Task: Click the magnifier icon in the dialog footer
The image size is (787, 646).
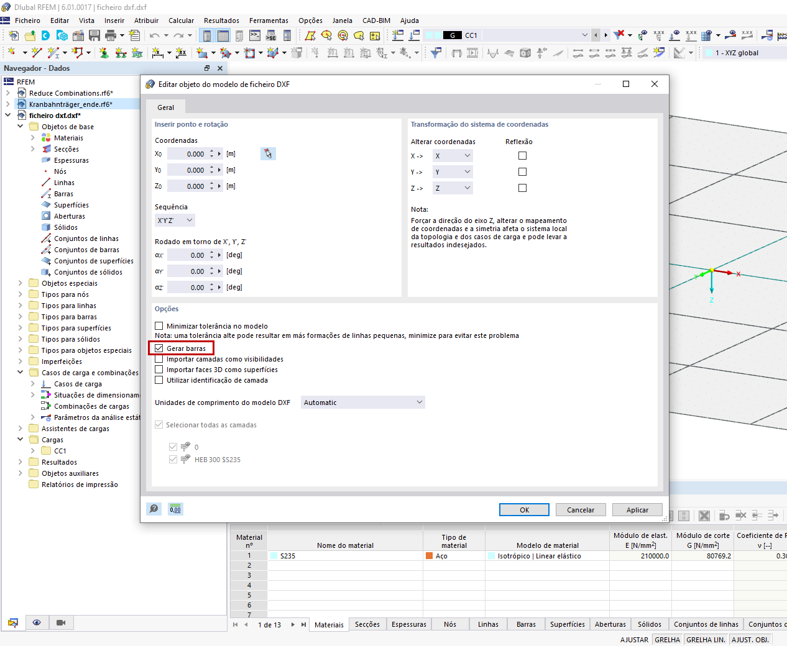Action: (154, 509)
